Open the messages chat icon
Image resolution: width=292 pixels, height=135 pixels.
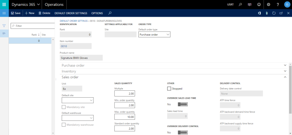click(x=250, y=5)
